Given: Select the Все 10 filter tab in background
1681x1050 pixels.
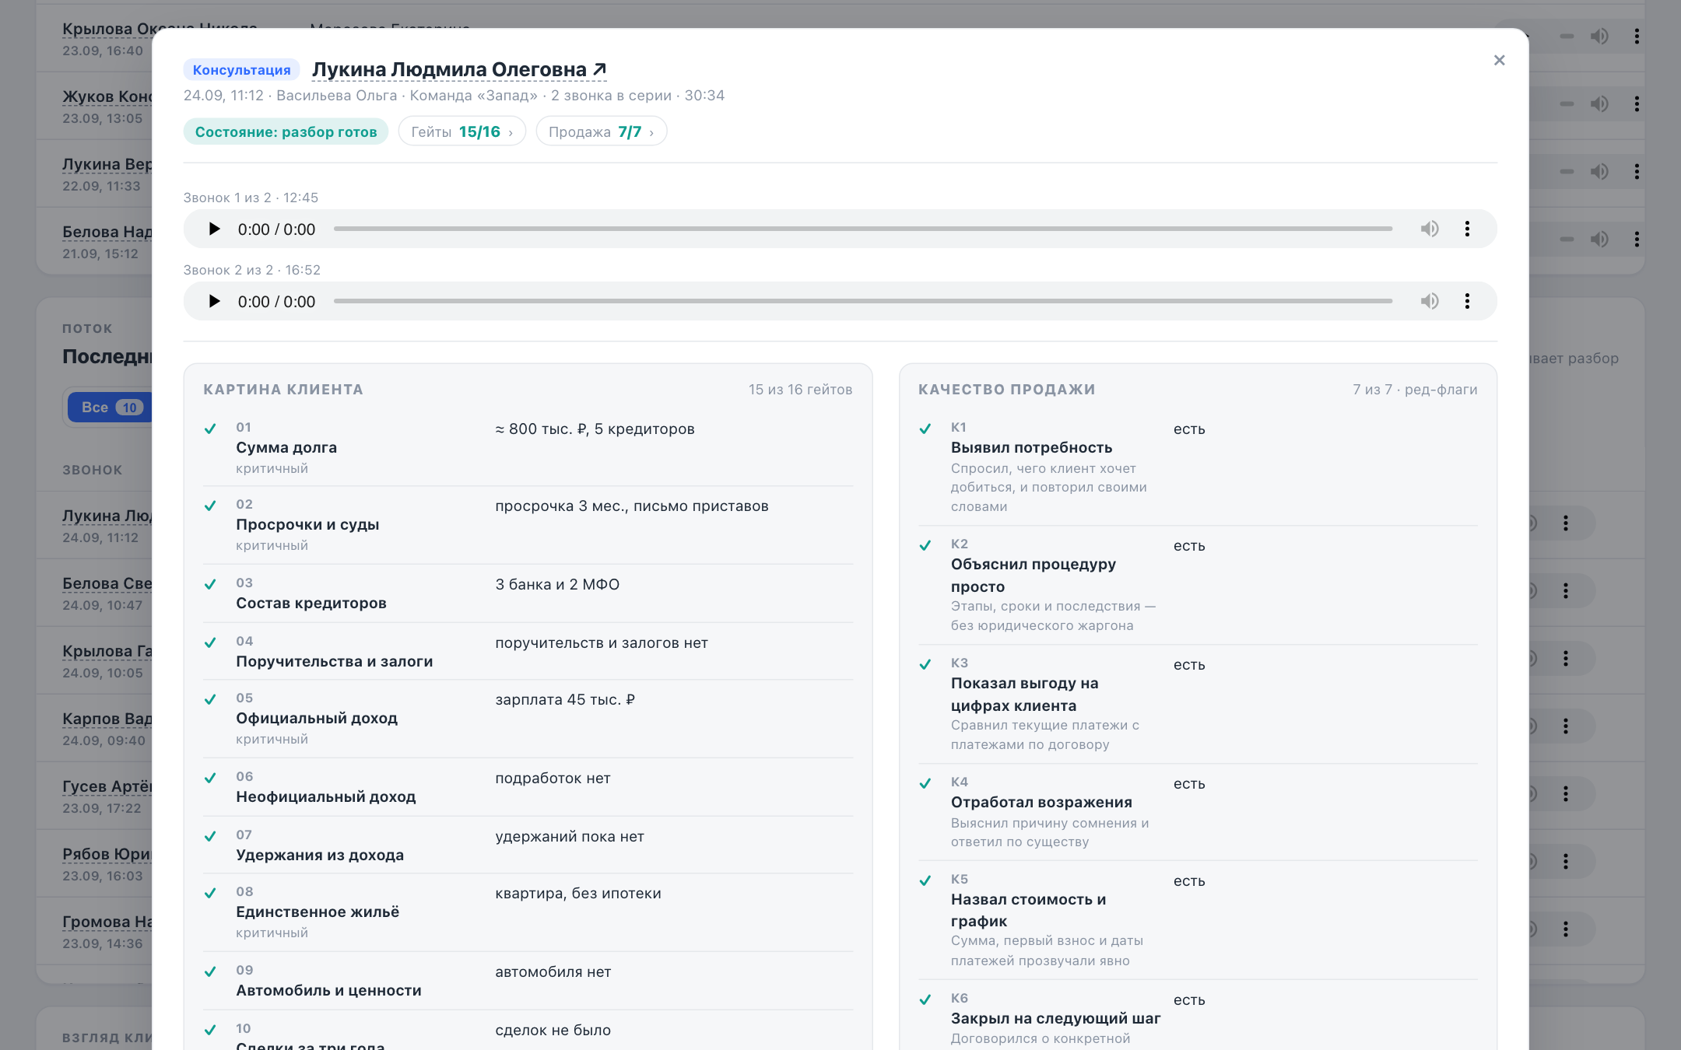Looking at the screenshot, I should (x=111, y=407).
